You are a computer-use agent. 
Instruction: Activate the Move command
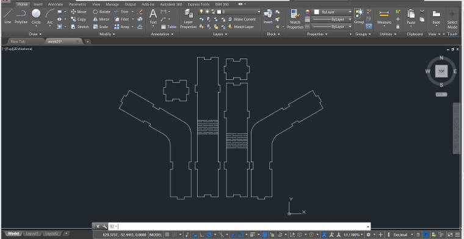point(79,12)
